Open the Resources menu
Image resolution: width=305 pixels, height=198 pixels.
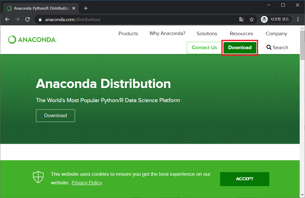pos(241,33)
